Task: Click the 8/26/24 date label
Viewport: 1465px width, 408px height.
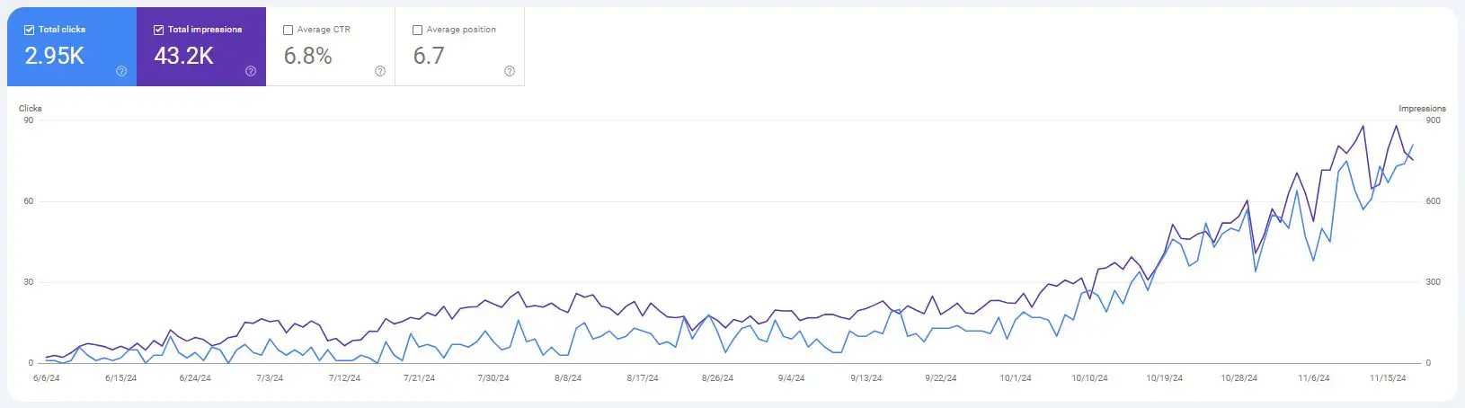Action: (717, 378)
